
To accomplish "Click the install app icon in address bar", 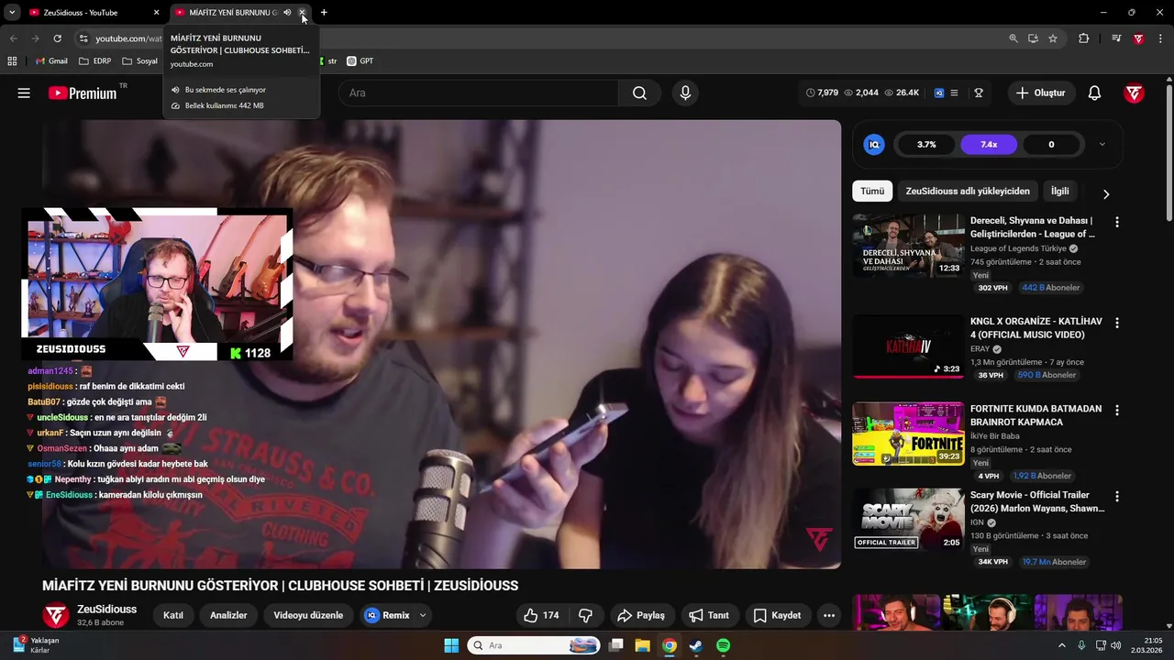I will pyautogui.click(x=1033, y=38).
